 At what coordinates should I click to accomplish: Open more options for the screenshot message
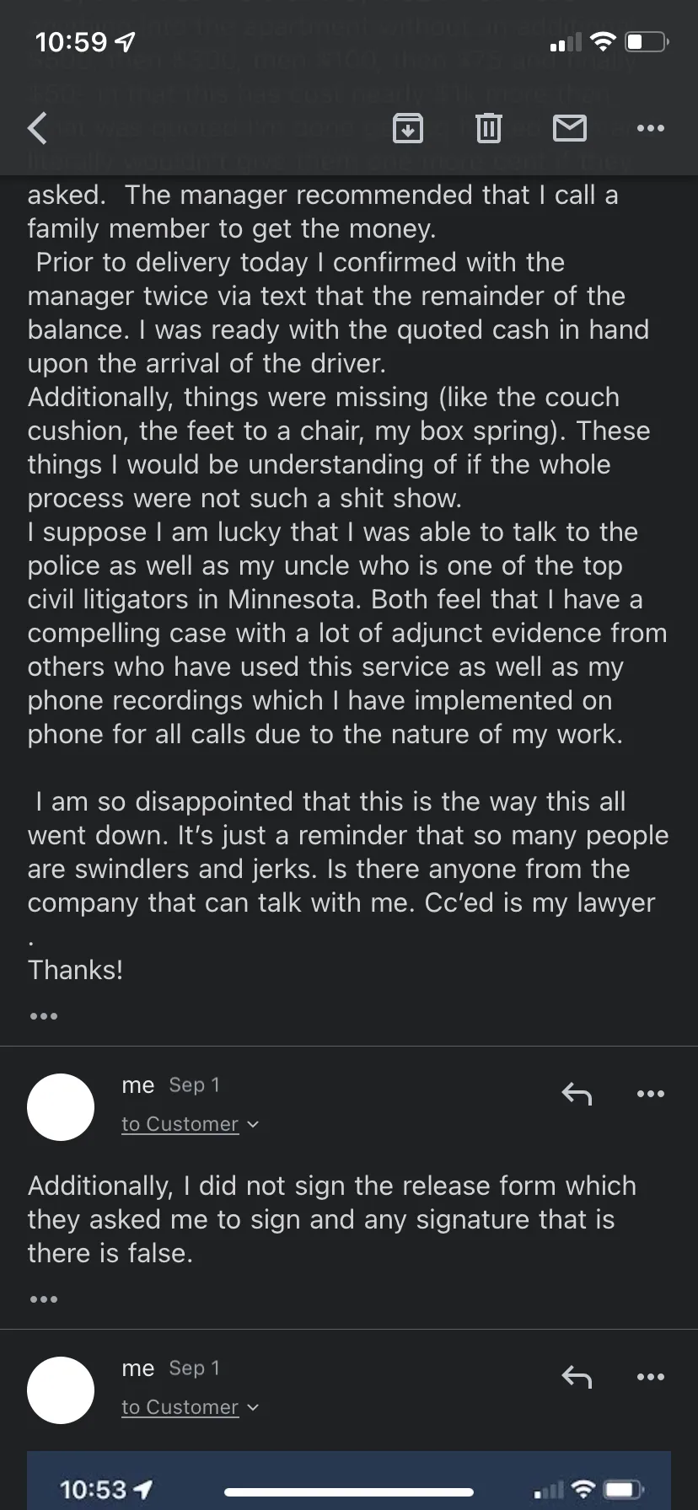(650, 1377)
